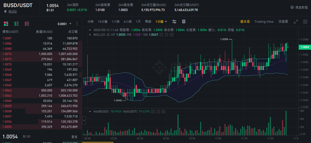Open the multi-chart layout icon
Image resolution: width=311 pixels, height=143 pixels.
(305, 22)
